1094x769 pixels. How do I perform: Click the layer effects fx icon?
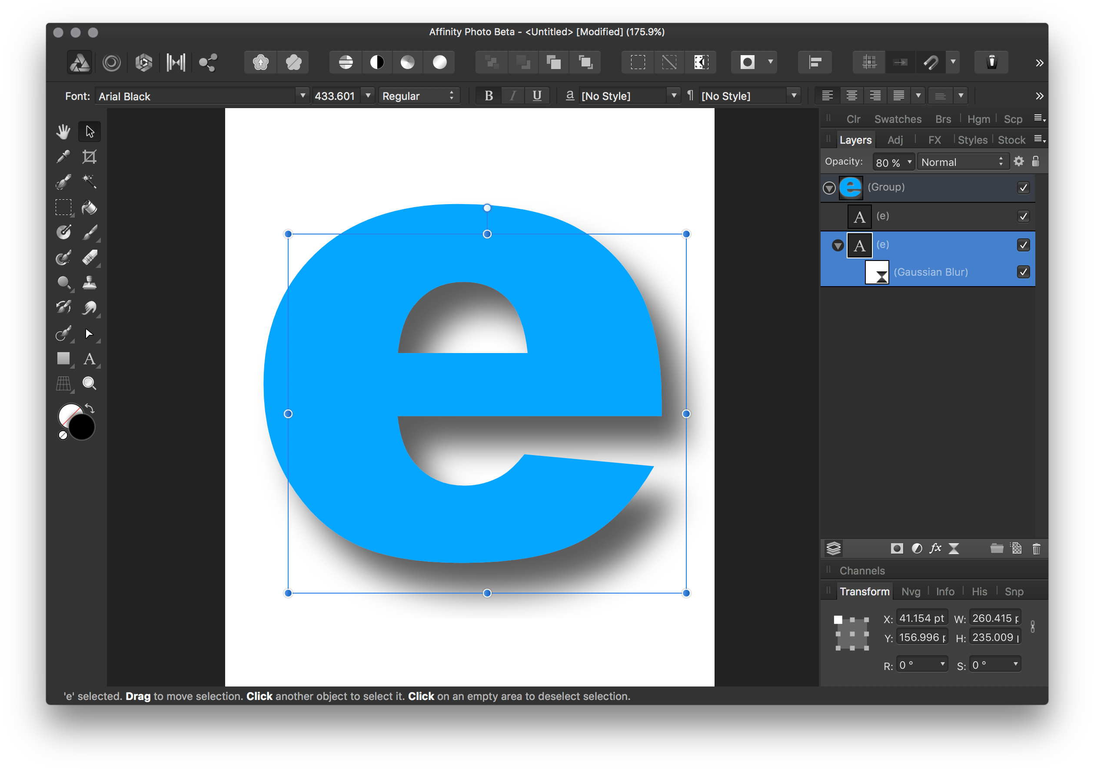pyautogui.click(x=935, y=549)
